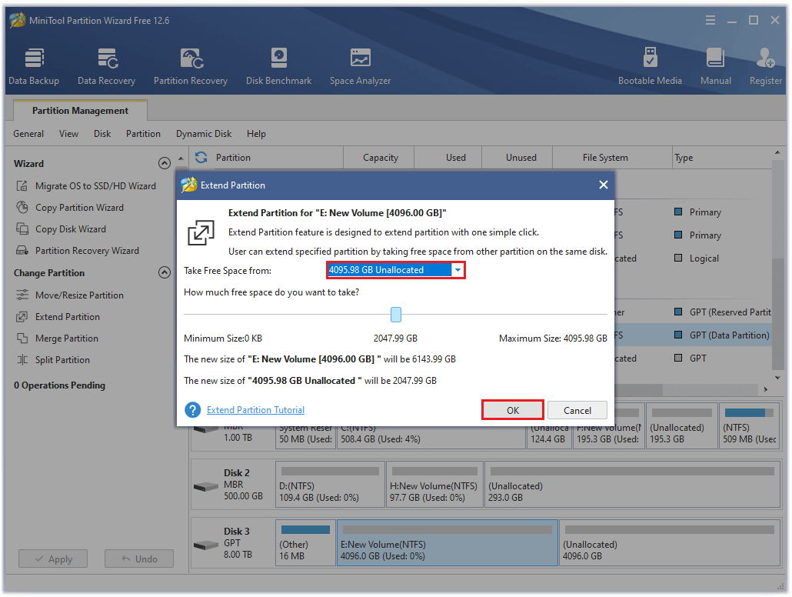792x597 pixels.
Task: Close the Extend Partition dialog
Action: 603,185
